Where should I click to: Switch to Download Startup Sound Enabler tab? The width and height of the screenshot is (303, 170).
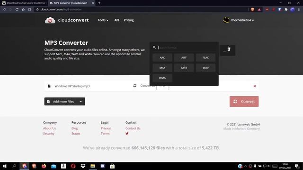click(x=24, y=3)
